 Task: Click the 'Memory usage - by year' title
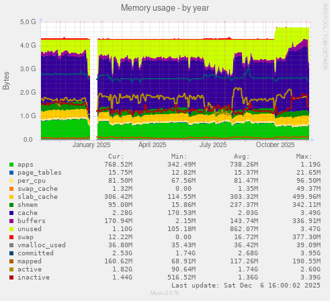(165, 8)
